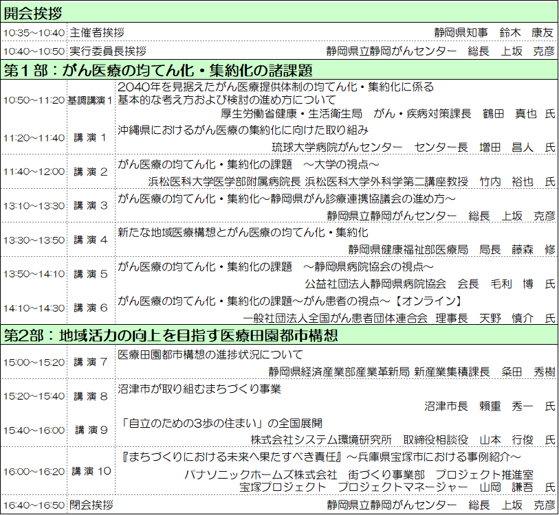Select the 琉球大学病院がんセンター affiliation text
Screen dimensions: 559x515
tap(337, 147)
